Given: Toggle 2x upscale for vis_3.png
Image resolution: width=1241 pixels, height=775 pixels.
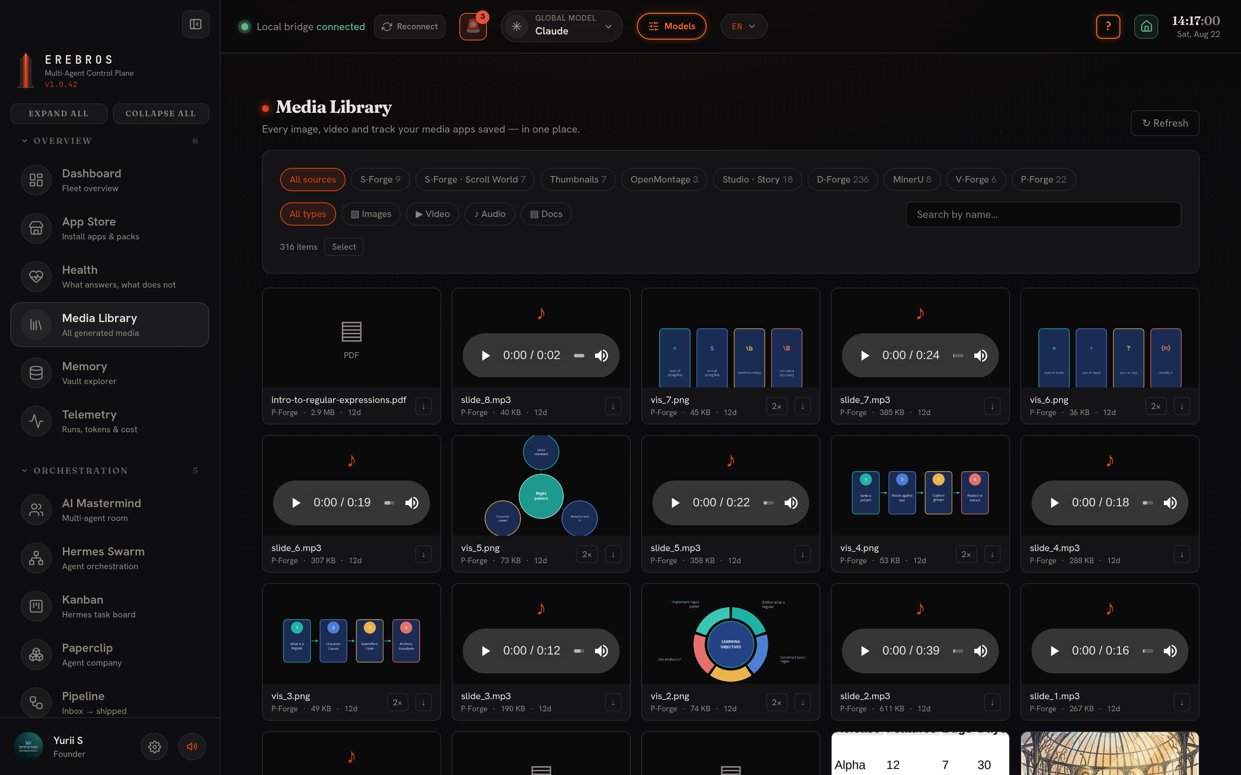Looking at the screenshot, I should coord(397,703).
